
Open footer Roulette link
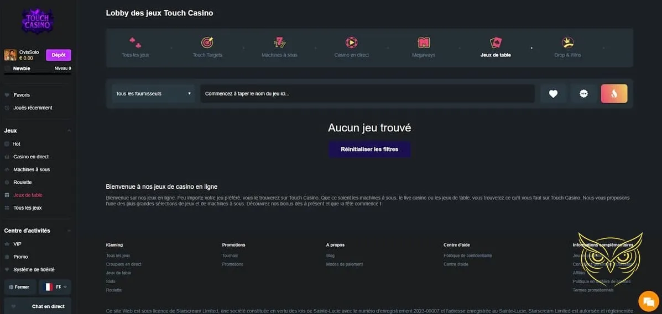[x=114, y=290]
